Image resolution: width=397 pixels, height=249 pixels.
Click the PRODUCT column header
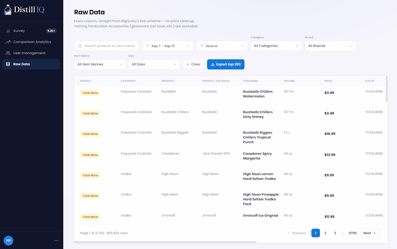click(x=168, y=81)
